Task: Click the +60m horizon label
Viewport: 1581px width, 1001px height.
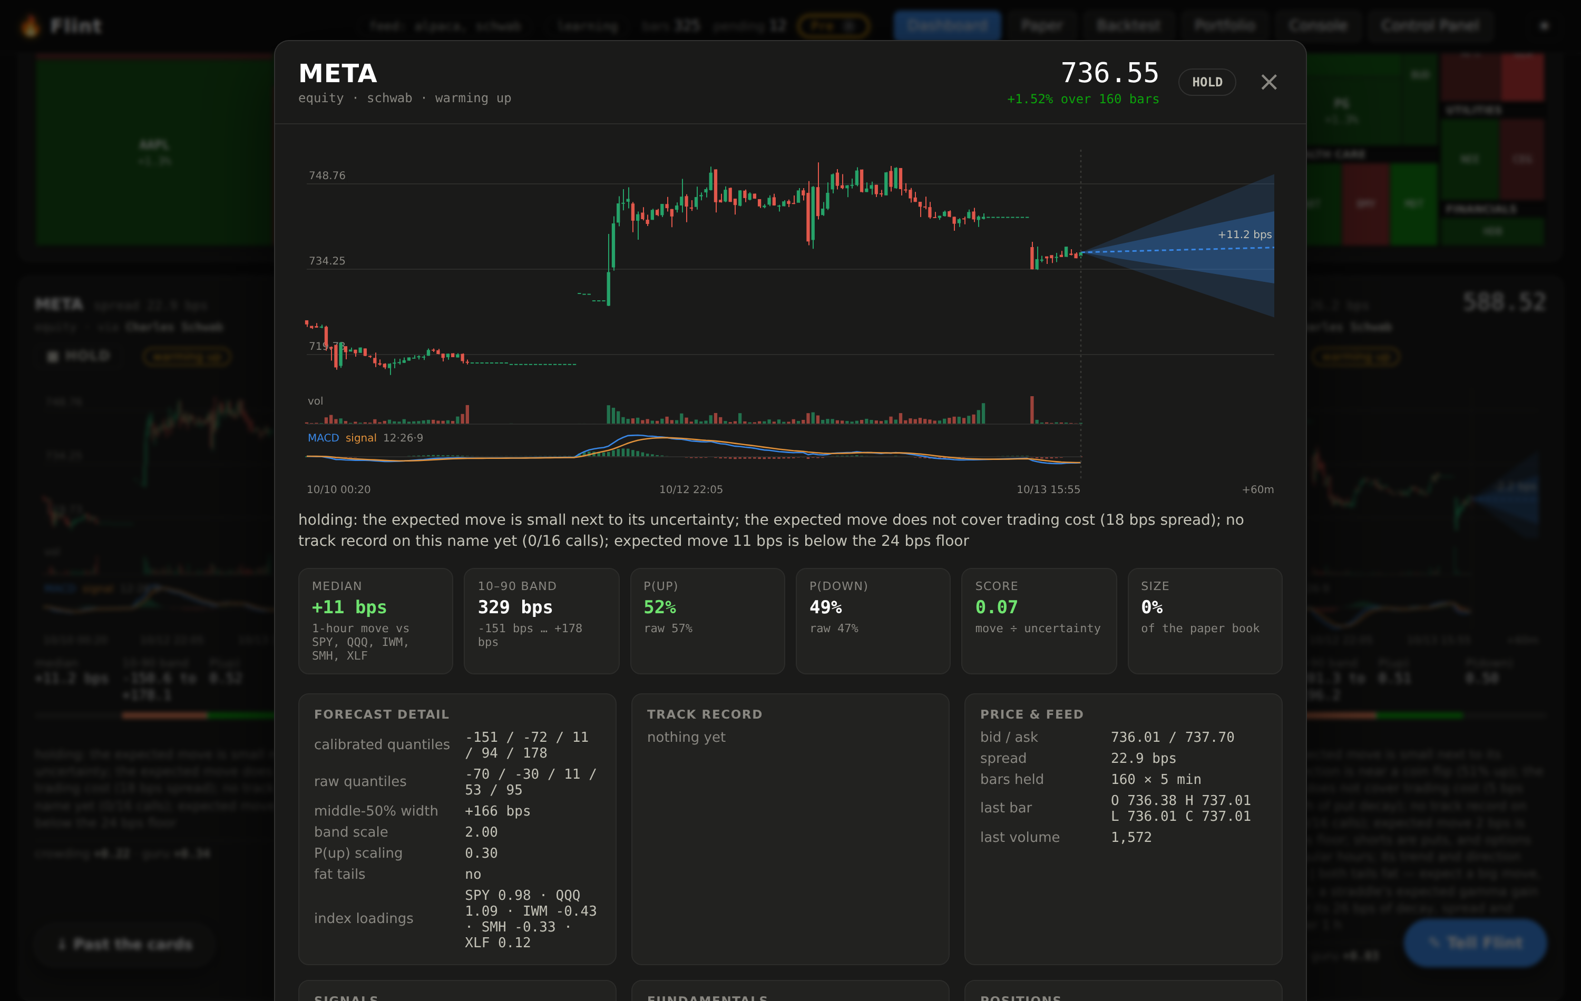Action: (1257, 489)
